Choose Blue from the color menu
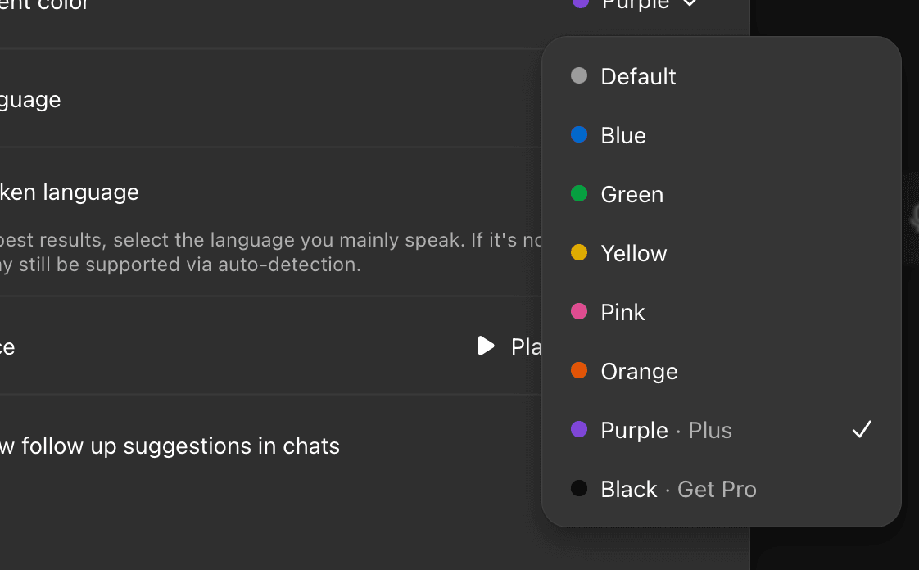The image size is (919, 570). pyautogui.click(x=721, y=135)
